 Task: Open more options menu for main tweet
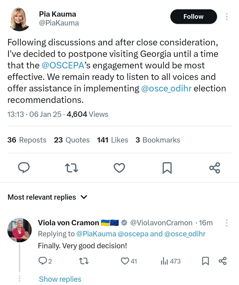click(x=227, y=17)
